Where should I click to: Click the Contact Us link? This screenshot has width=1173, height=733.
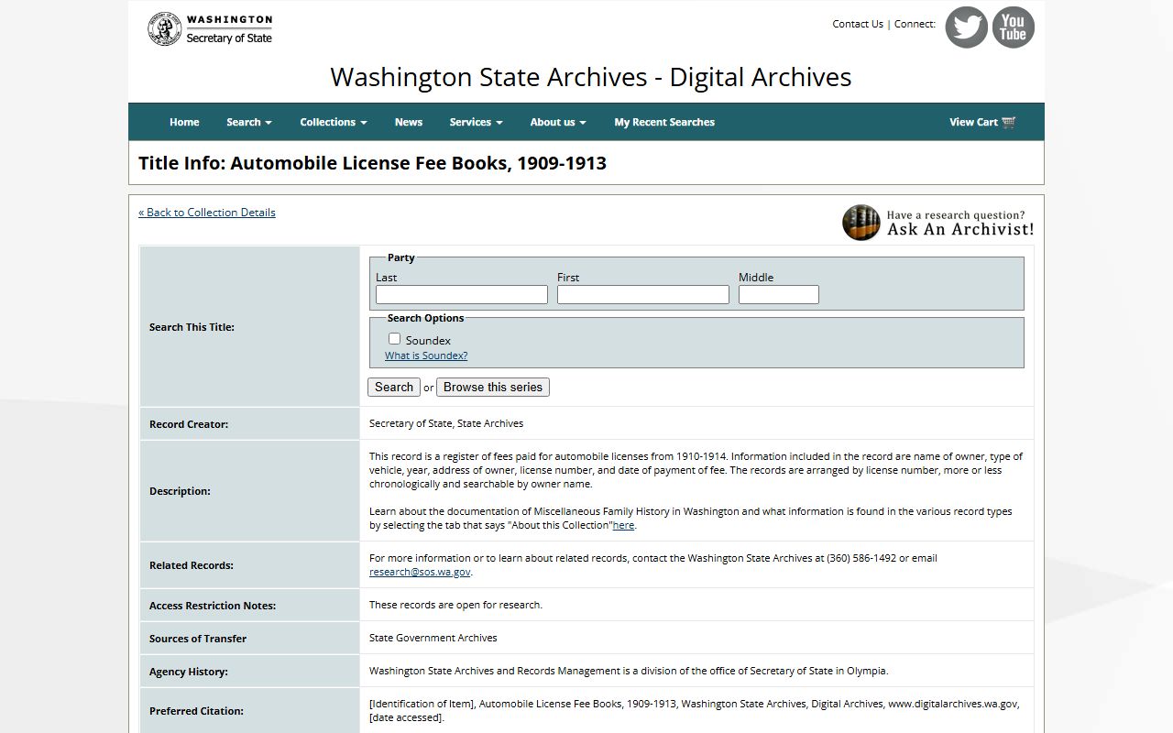858,24
